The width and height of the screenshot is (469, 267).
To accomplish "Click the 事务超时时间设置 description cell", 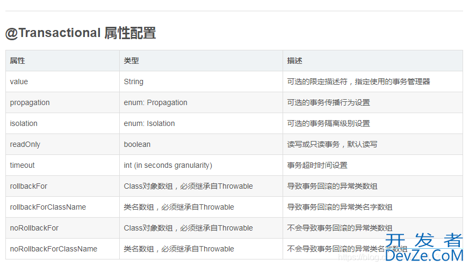I will coord(317,165).
